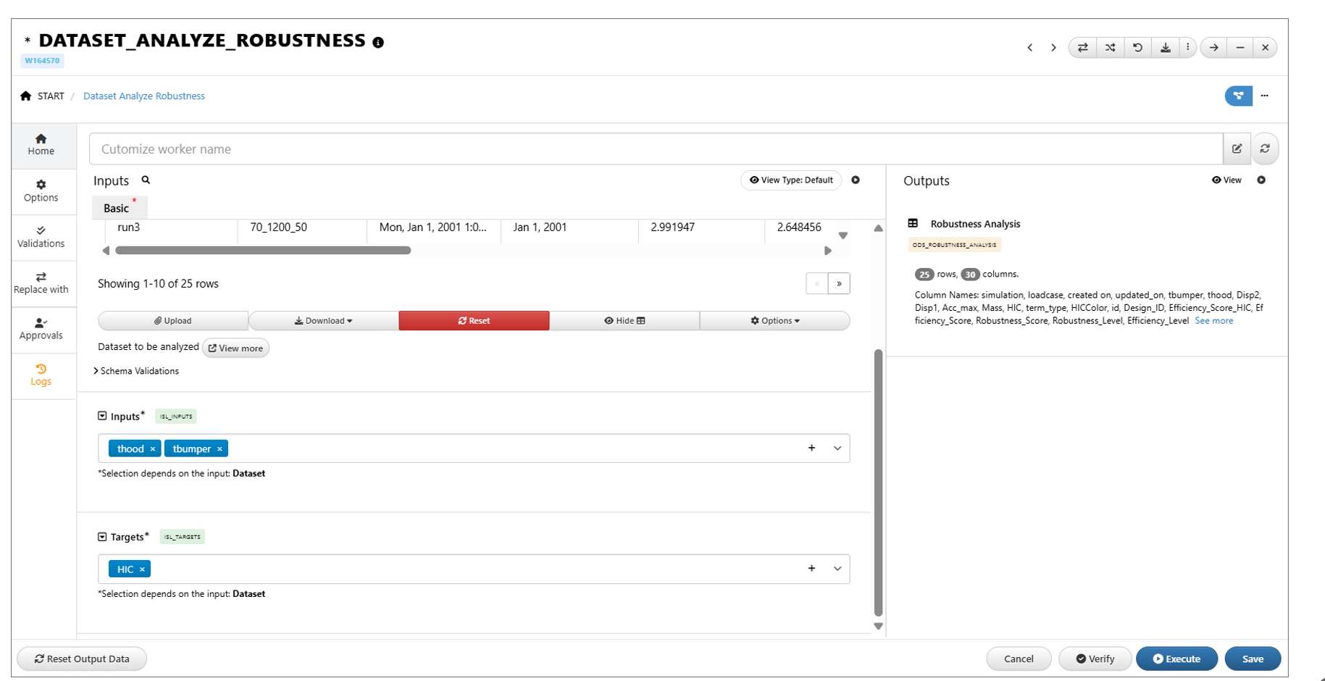Click the info icon beside the title

tap(378, 42)
